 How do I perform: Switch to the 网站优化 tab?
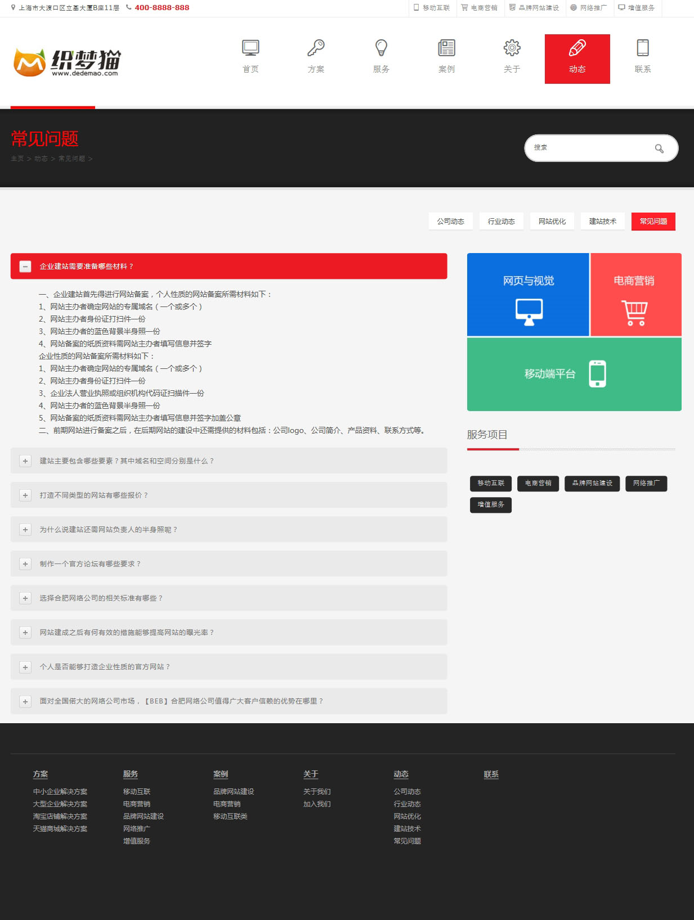click(x=552, y=222)
